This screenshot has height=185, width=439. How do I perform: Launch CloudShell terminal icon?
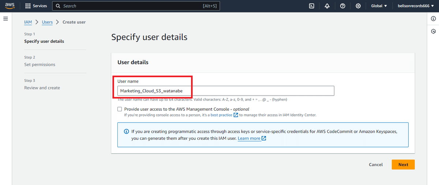(312, 6)
